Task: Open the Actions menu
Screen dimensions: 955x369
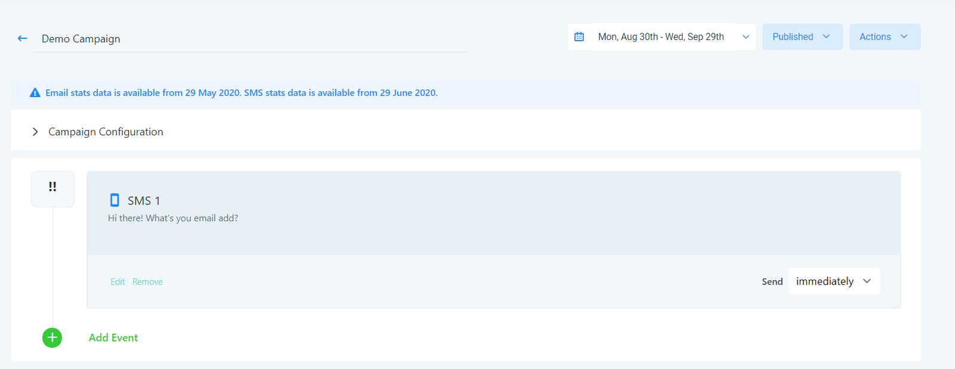Action: (x=875, y=37)
